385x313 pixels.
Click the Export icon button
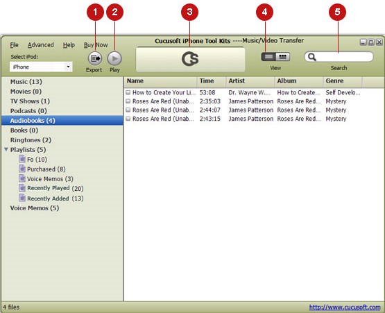pos(95,58)
